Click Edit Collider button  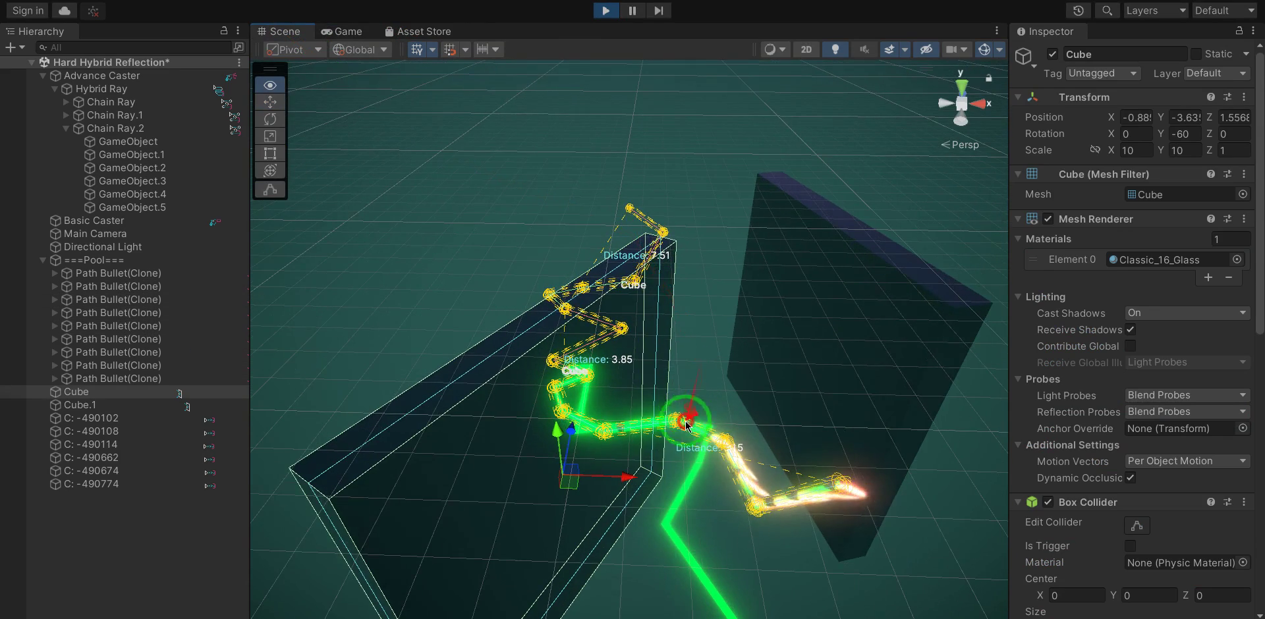point(1137,525)
